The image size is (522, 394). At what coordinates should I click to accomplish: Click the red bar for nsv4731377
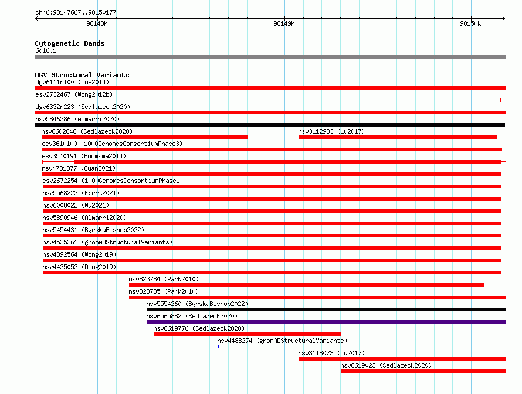(272, 174)
